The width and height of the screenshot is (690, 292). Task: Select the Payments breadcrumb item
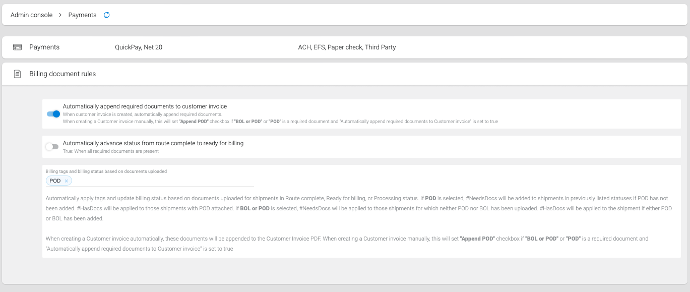coord(82,15)
